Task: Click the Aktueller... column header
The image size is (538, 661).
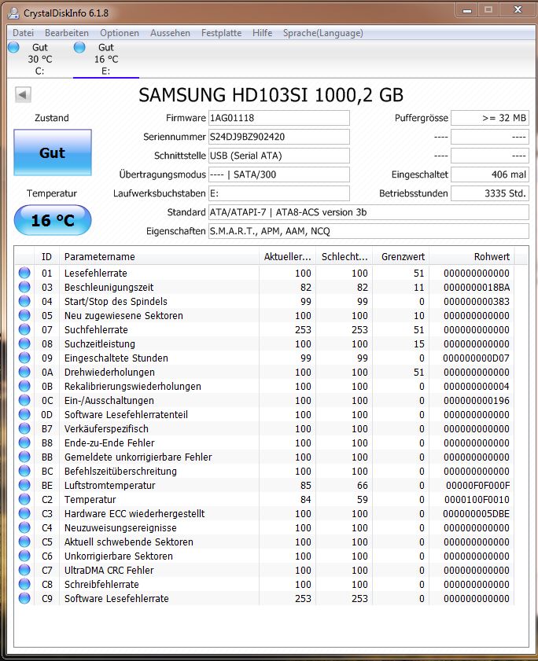Action: click(287, 257)
